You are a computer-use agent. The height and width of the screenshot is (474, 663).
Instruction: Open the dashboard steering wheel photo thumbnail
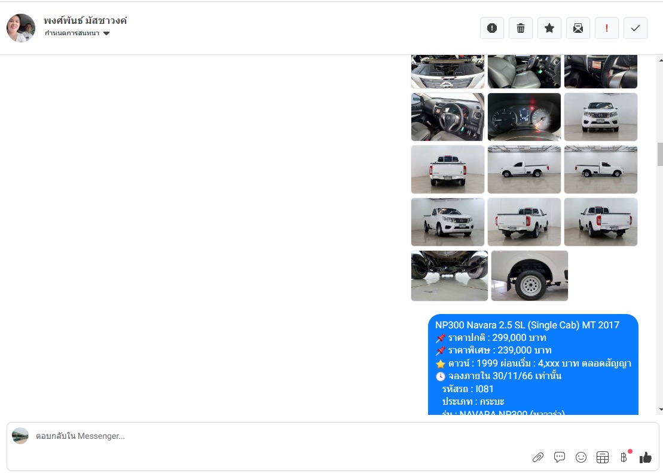[448, 117]
